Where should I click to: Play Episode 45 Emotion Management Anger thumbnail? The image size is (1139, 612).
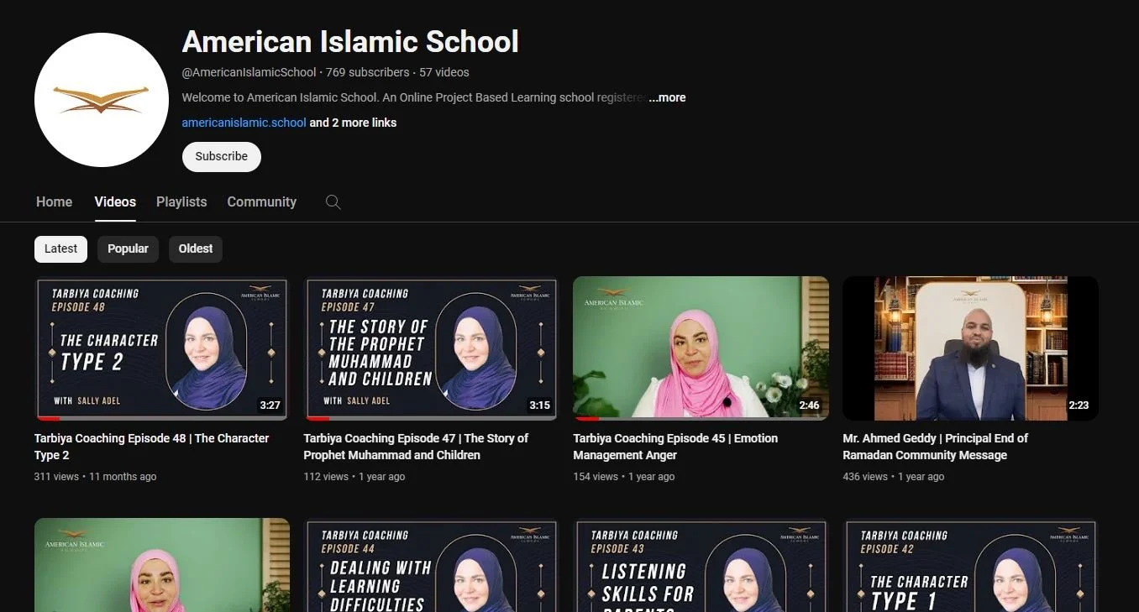(701, 348)
